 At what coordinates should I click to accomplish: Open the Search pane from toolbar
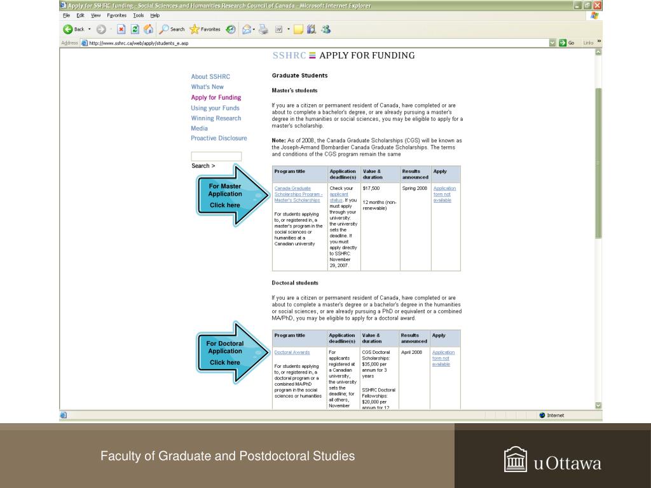(x=172, y=29)
